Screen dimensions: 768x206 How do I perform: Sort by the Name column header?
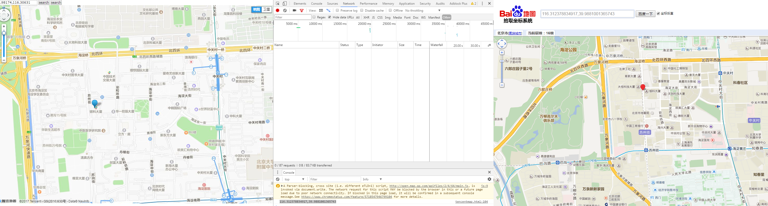click(306, 45)
